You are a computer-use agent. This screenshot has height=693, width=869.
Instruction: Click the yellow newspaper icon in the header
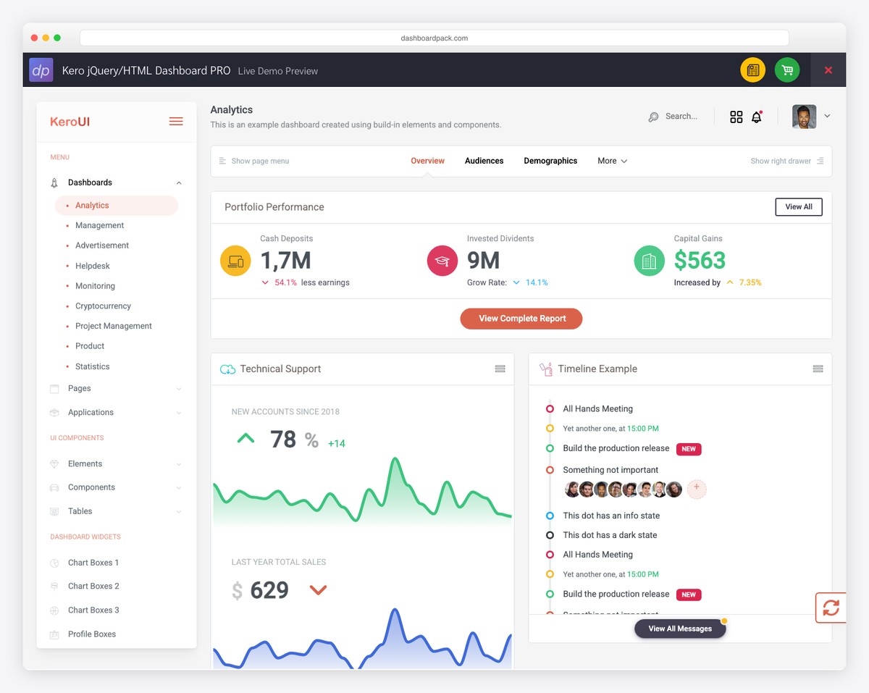click(x=752, y=70)
